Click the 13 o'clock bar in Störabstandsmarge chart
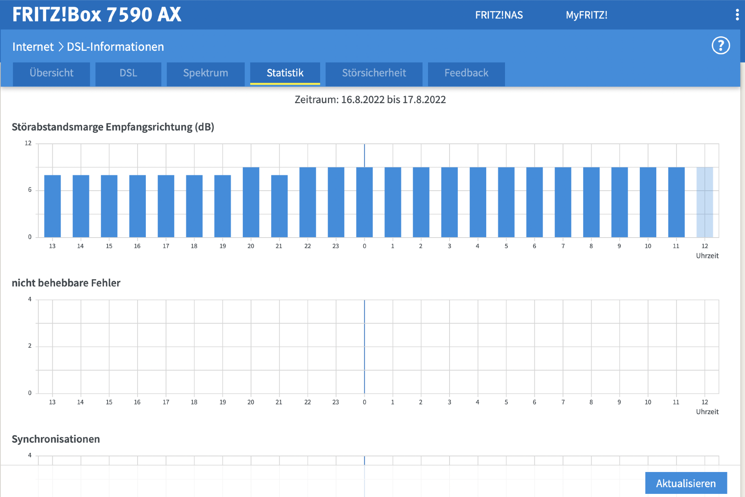Image resolution: width=745 pixels, height=497 pixels. click(52, 206)
